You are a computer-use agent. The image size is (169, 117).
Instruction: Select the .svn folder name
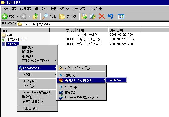9,35
